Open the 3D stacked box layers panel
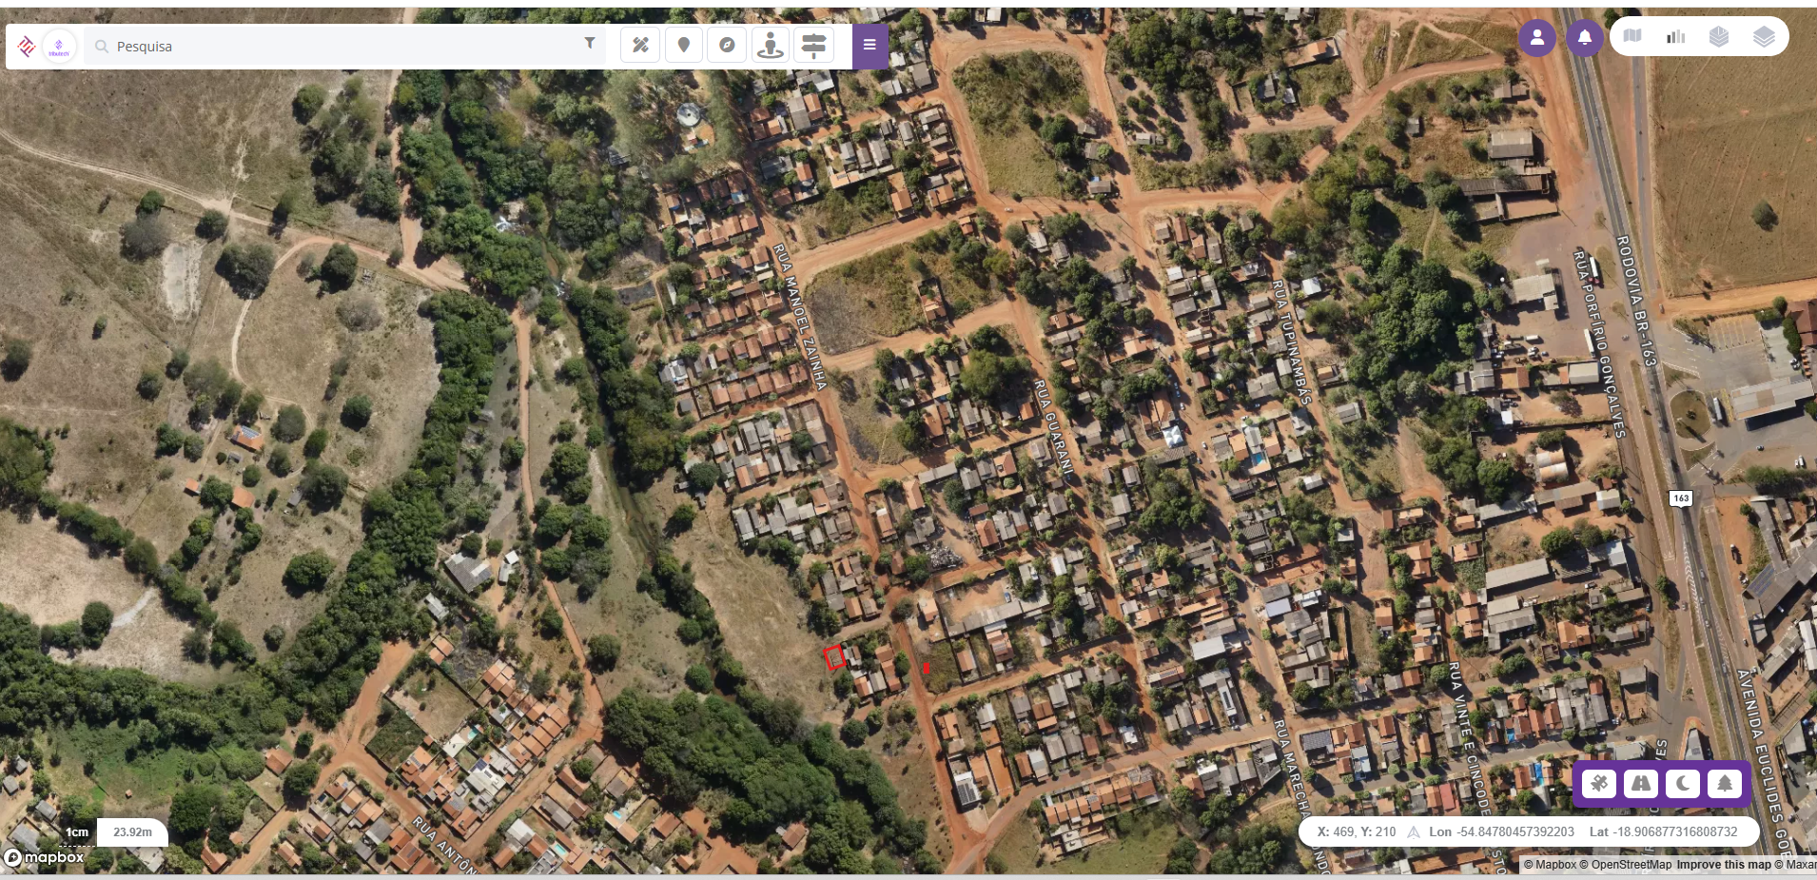 click(x=1719, y=36)
